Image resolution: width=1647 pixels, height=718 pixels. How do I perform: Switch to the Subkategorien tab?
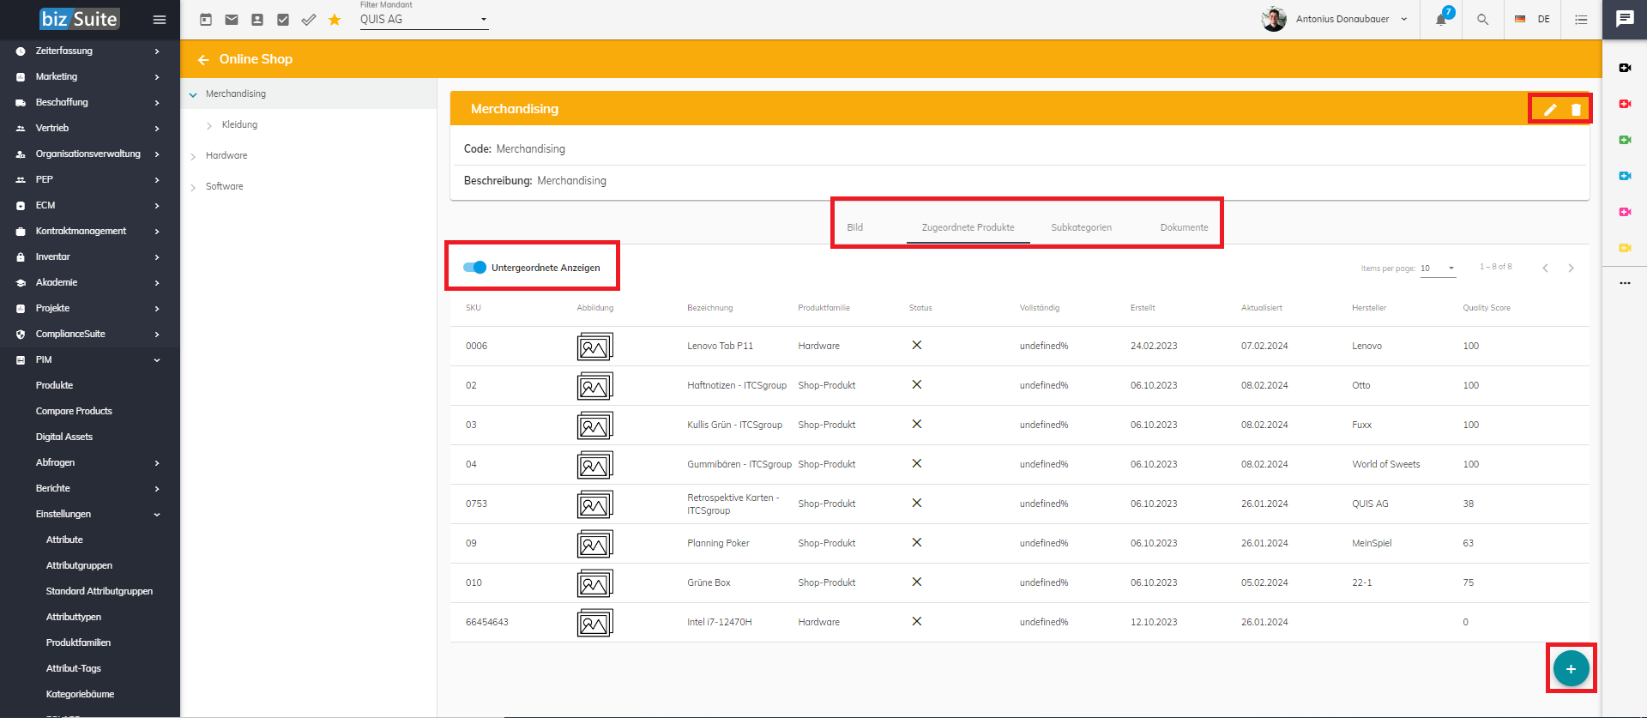[1081, 227]
